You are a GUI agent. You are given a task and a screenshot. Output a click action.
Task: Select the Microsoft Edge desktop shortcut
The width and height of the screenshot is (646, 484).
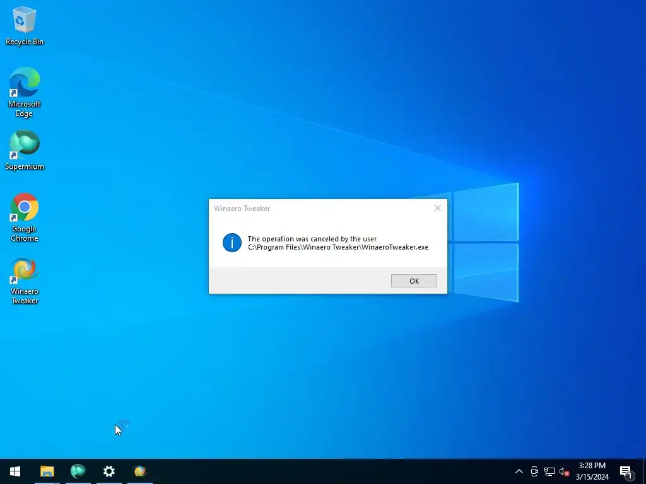(25, 93)
